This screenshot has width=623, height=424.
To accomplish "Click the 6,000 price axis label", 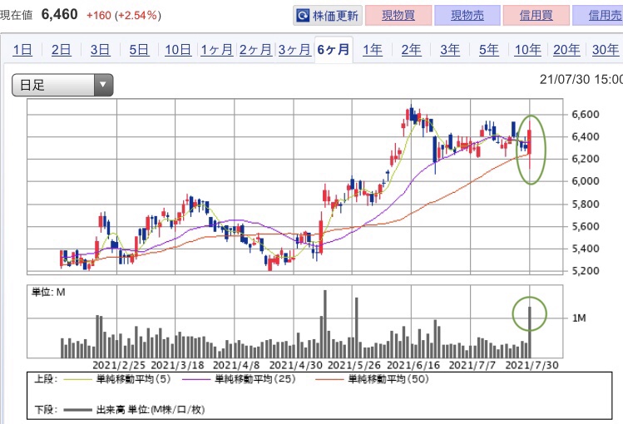I will [586, 181].
